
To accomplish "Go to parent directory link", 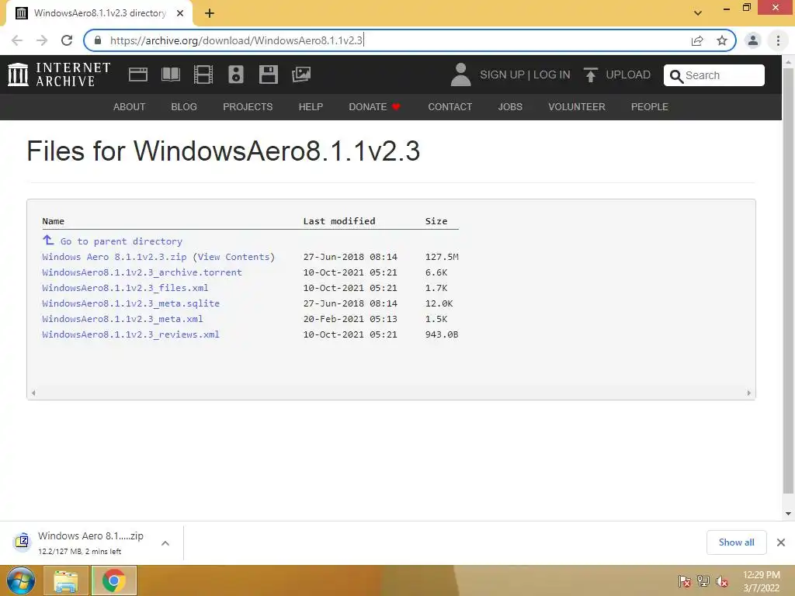I will [121, 241].
